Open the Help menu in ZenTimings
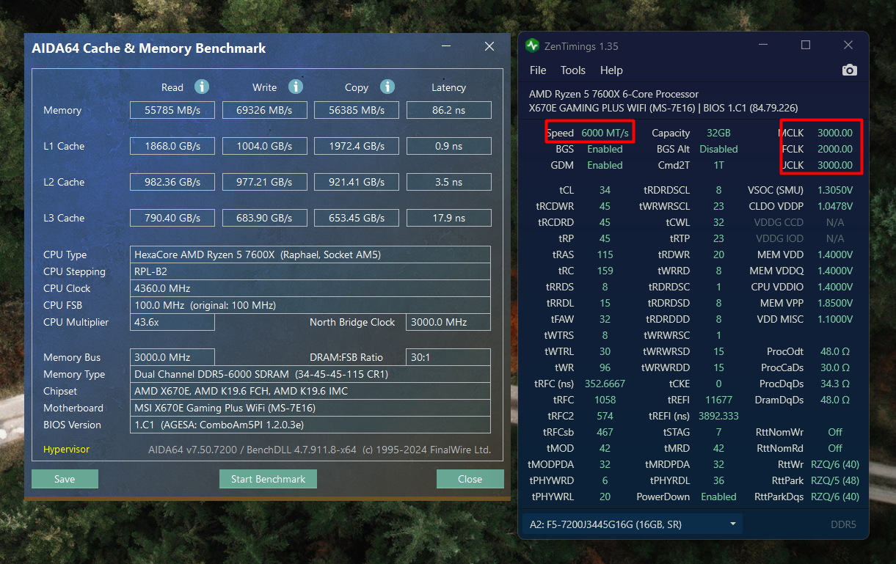 [611, 70]
